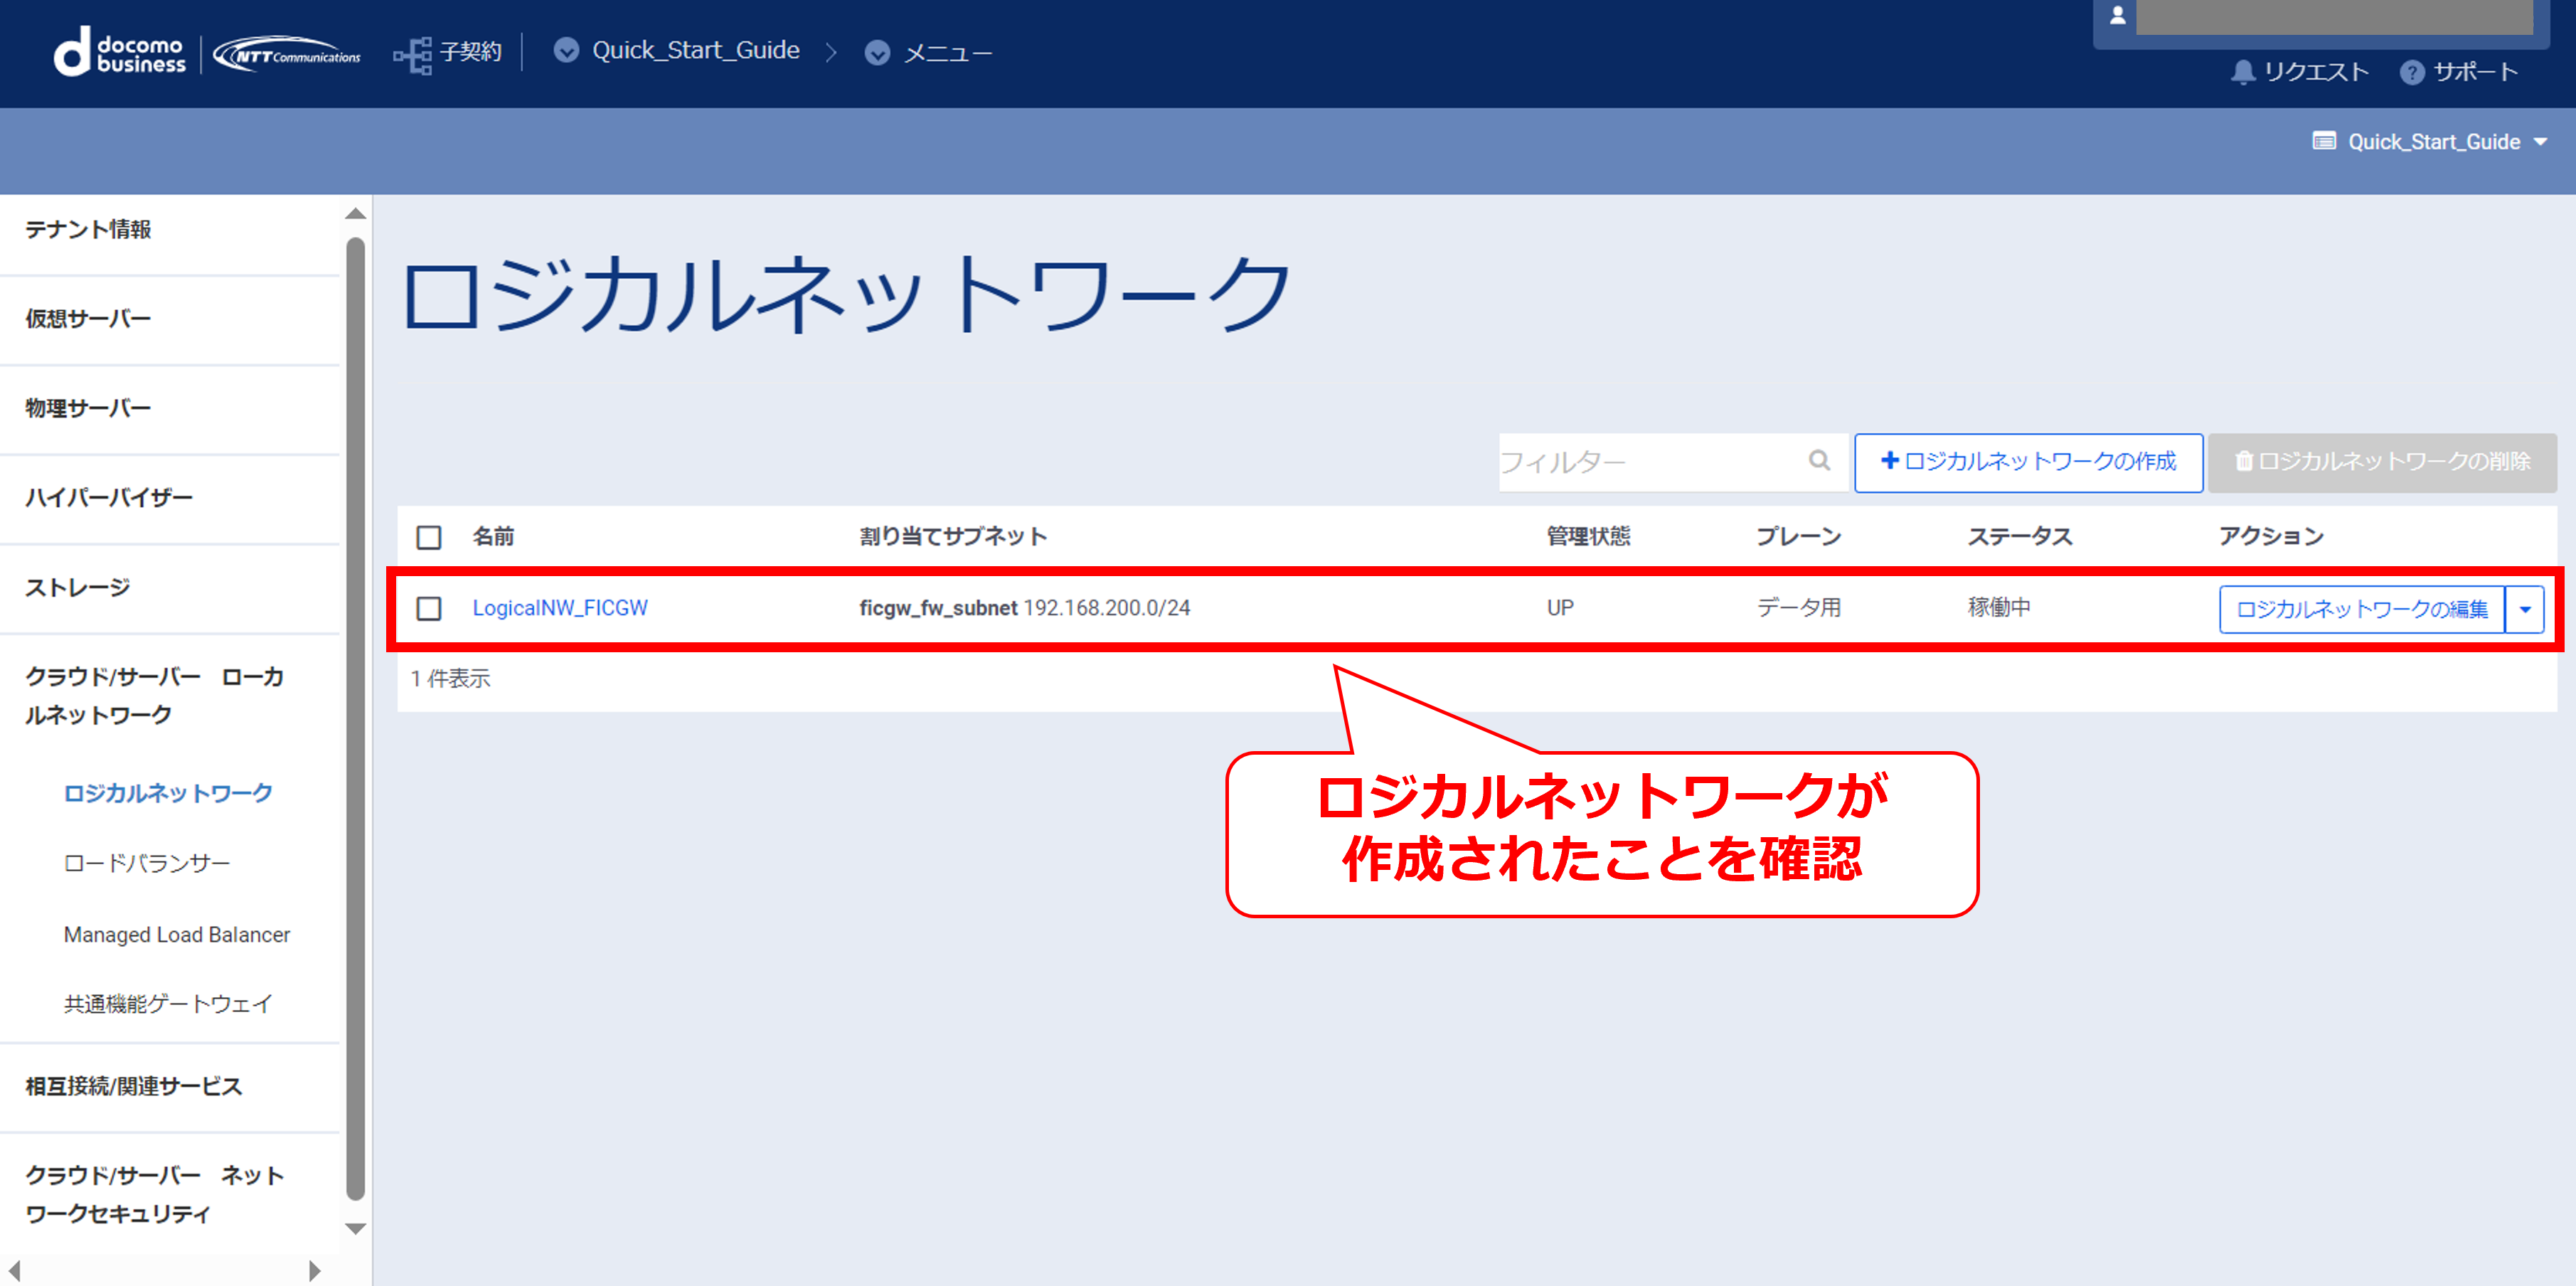Open 仮想サーバー in sidebar
This screenshot has height=1286, width=2576.
(88, 318)
